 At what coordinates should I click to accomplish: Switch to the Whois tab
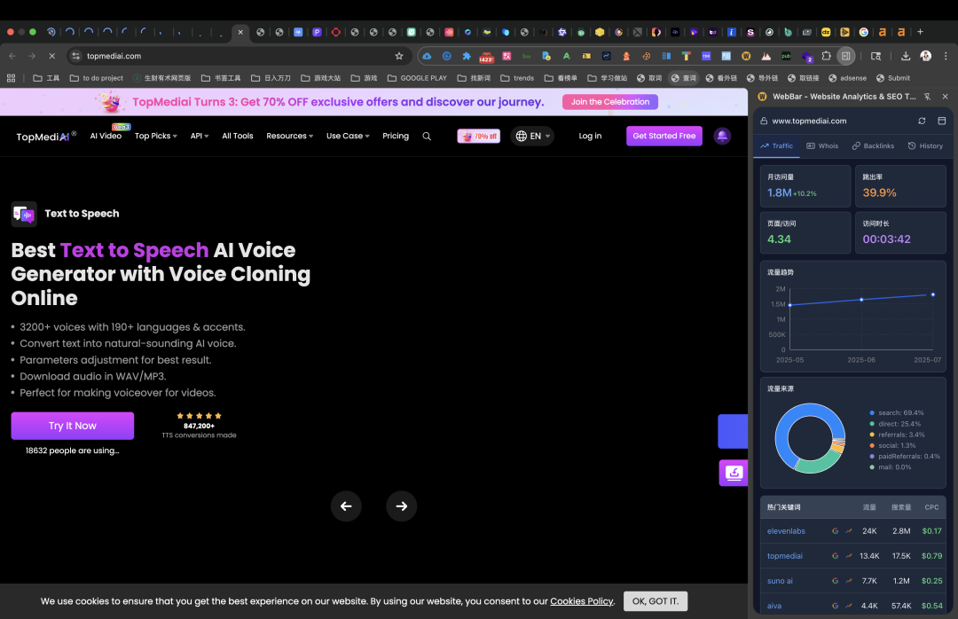pyautogui.click(x=822, y=146)
